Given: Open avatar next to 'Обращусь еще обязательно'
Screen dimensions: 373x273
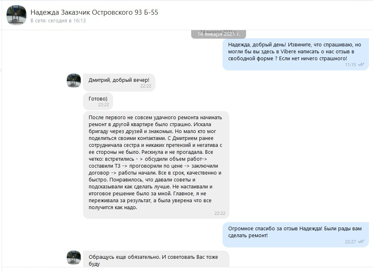Looking at the screenshot, I should [74, 258].
